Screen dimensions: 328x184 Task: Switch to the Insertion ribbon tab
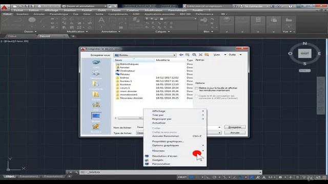coord(23,14)
